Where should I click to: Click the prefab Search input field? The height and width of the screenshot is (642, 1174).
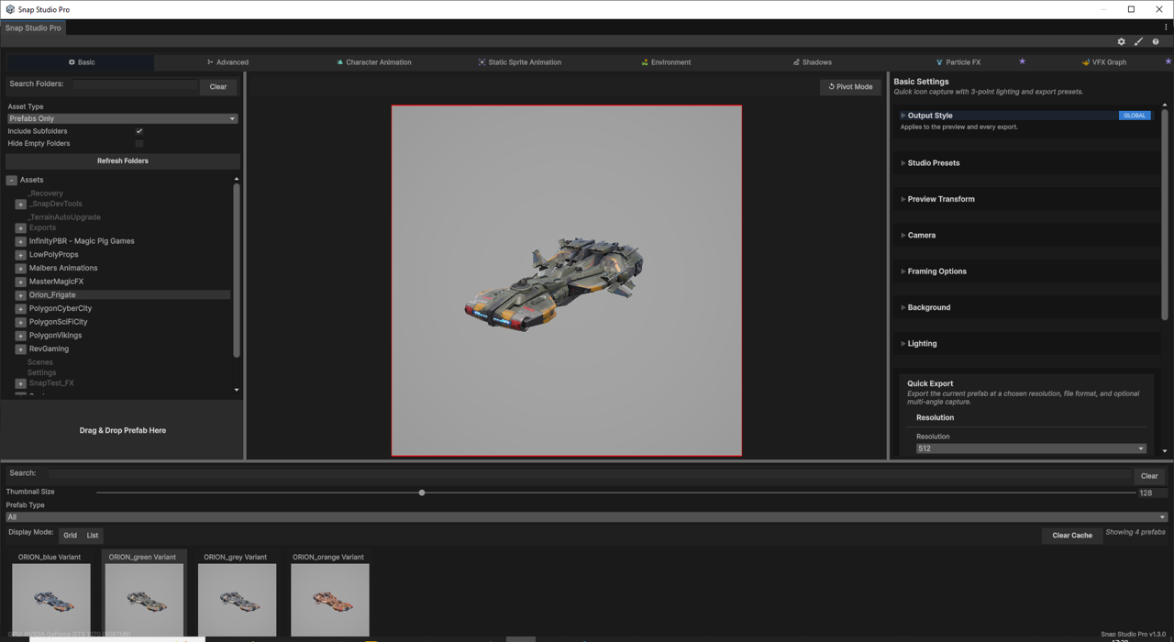tap(590, 474)
